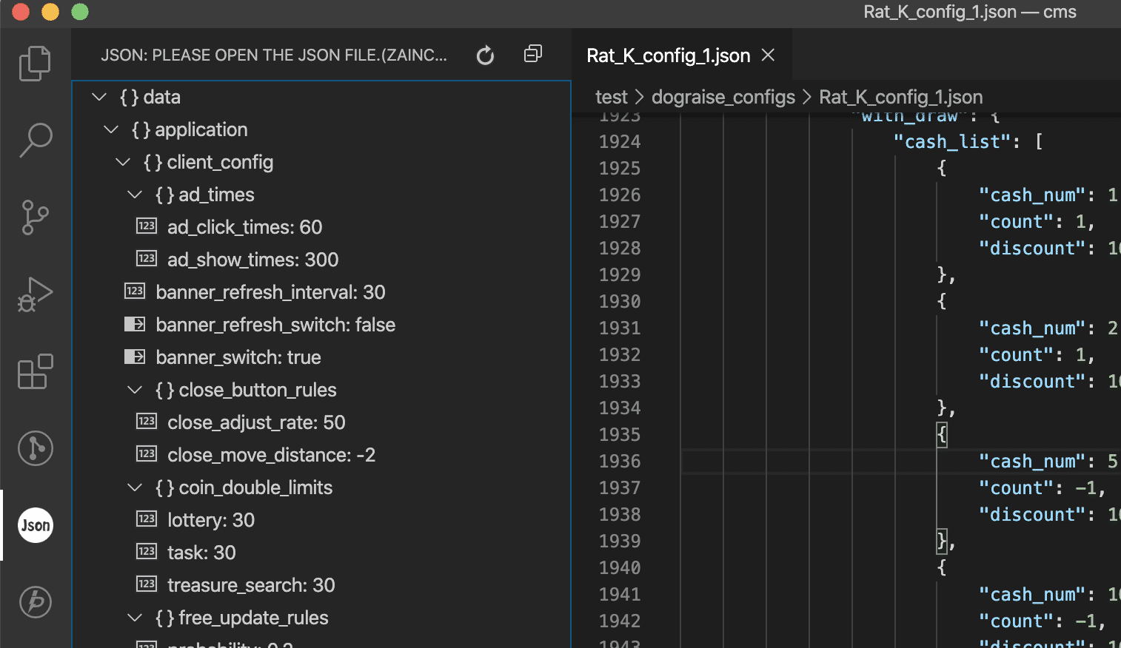
Task: Refresh the JSON tree panel
Action: [485, 55]
